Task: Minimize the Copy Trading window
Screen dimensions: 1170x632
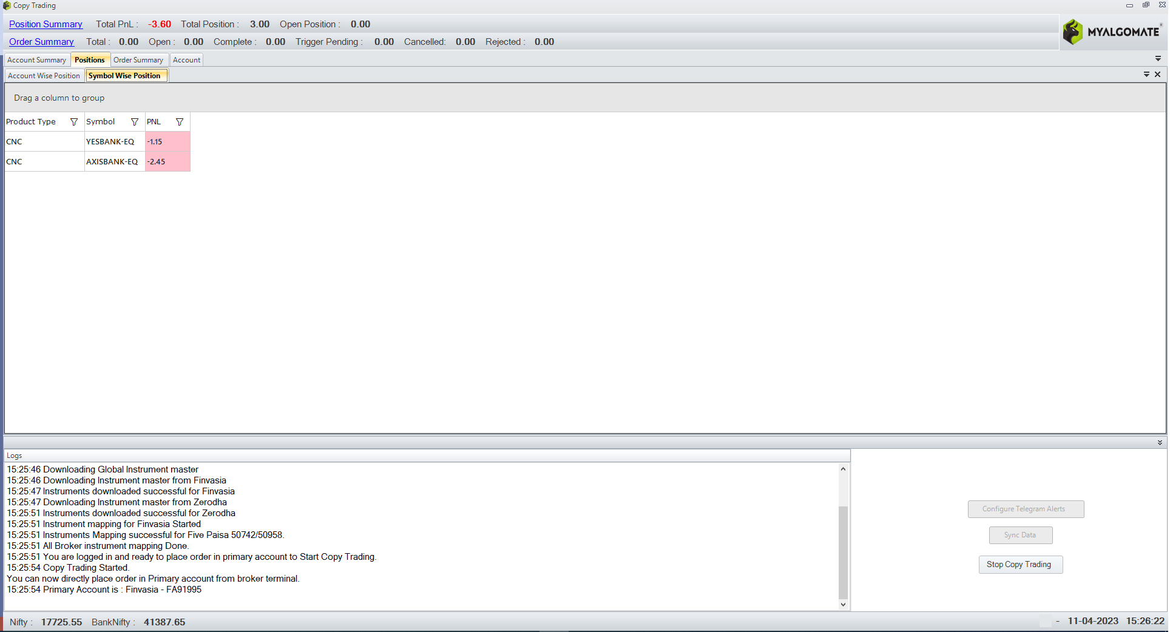Action: pyautogui.click(x=1129, y=5)
